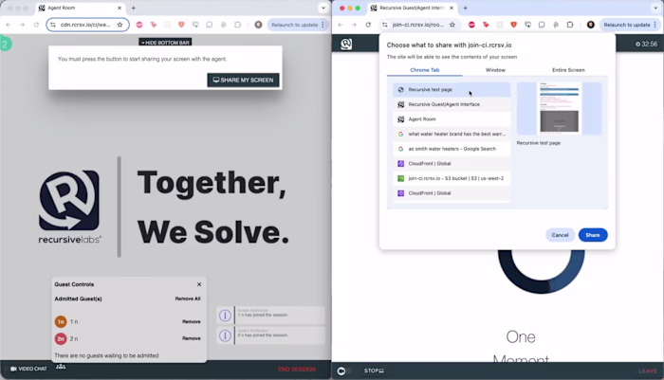
Task: Click the Agent Room browser tab
Action: [80, 8]
